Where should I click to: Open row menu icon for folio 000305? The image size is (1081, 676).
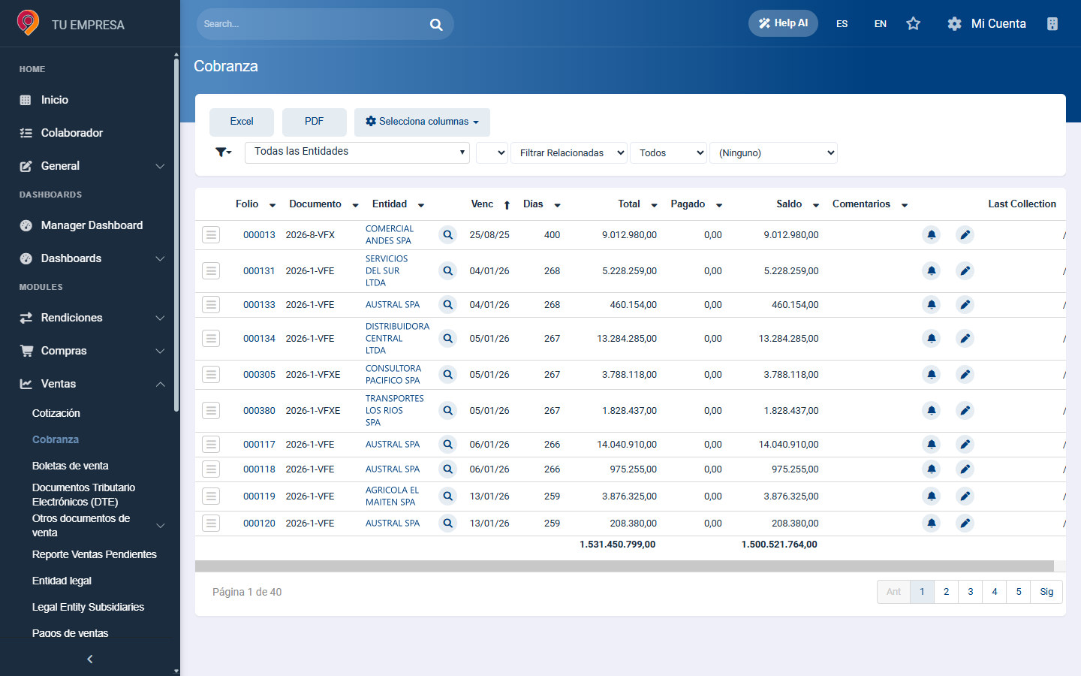tap(211, 375)
